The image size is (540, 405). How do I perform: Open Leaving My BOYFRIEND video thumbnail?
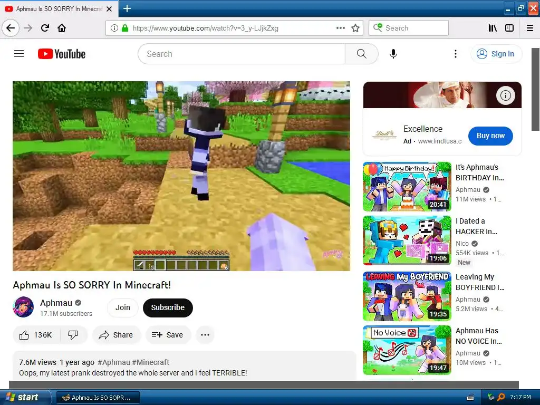tap(407, 296)
